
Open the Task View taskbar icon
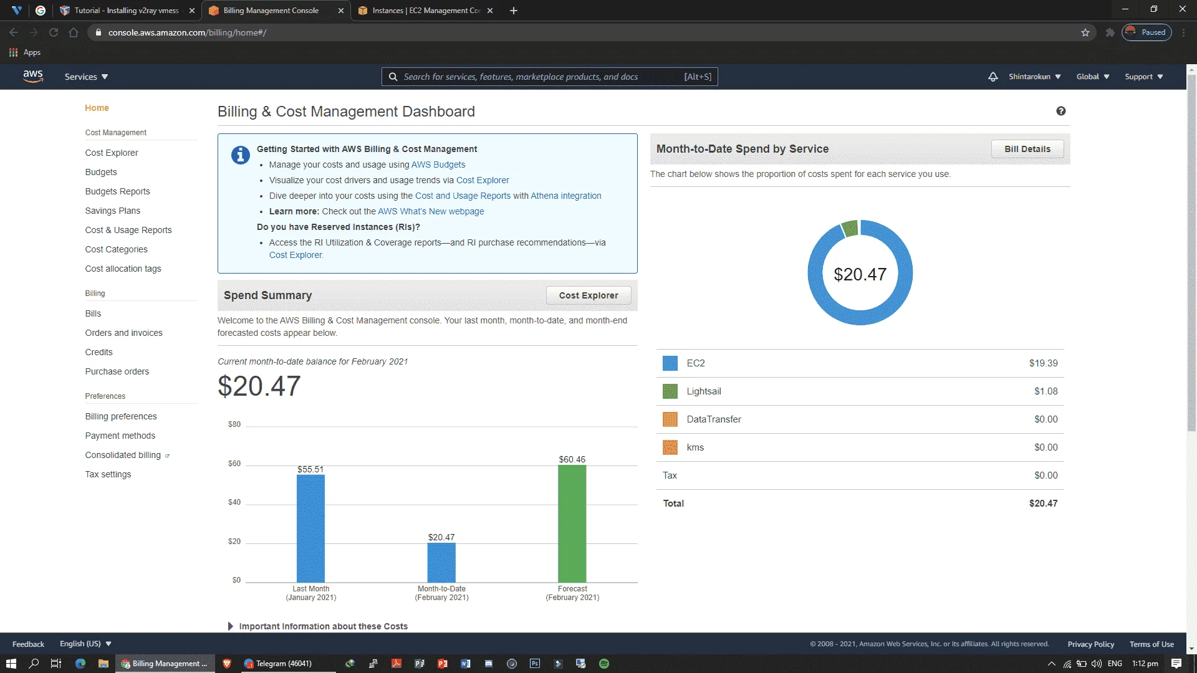56,664
